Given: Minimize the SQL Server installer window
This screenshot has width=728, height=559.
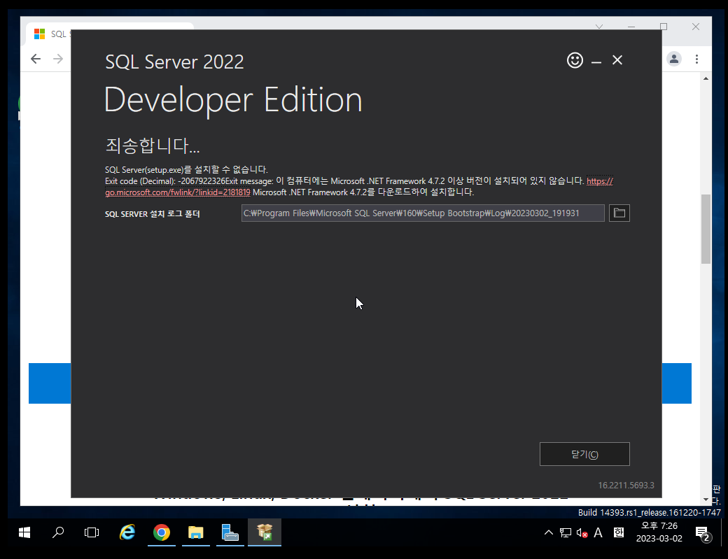Looking at the screenshot, I should tap(596, 61).
